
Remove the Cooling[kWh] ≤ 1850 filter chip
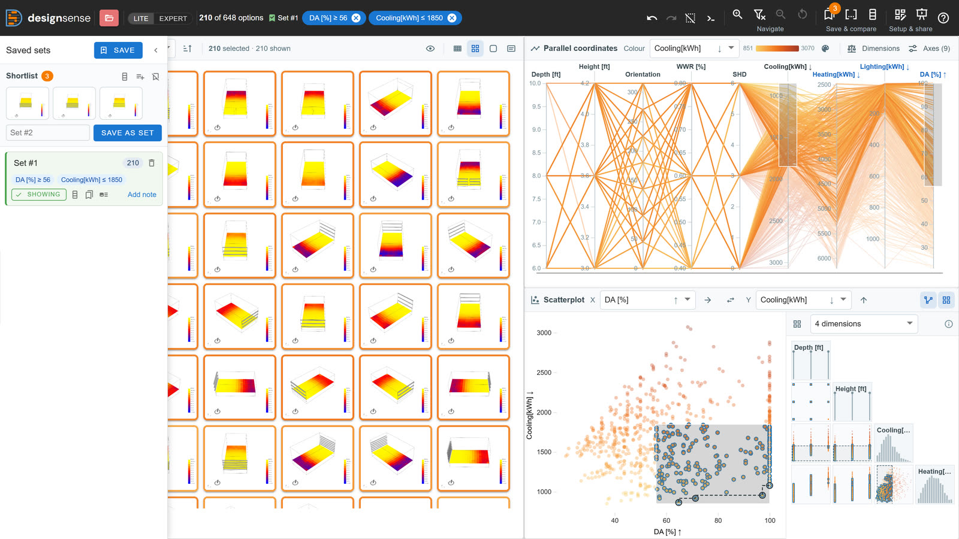[452, 18]
